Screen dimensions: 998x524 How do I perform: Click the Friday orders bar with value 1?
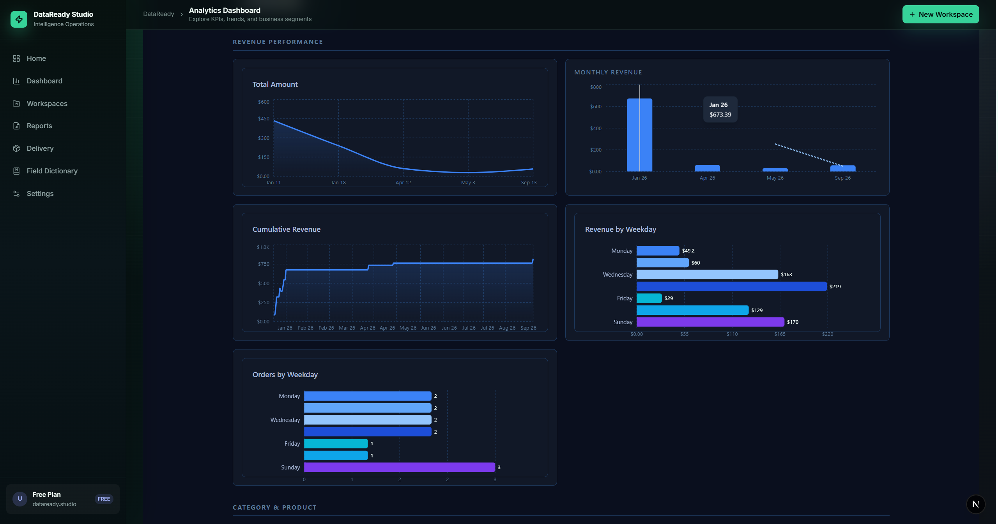point(336,443)
